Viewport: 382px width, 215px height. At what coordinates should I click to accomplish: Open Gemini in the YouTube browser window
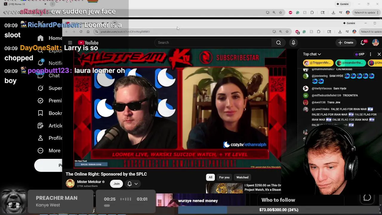coord(349,23)
